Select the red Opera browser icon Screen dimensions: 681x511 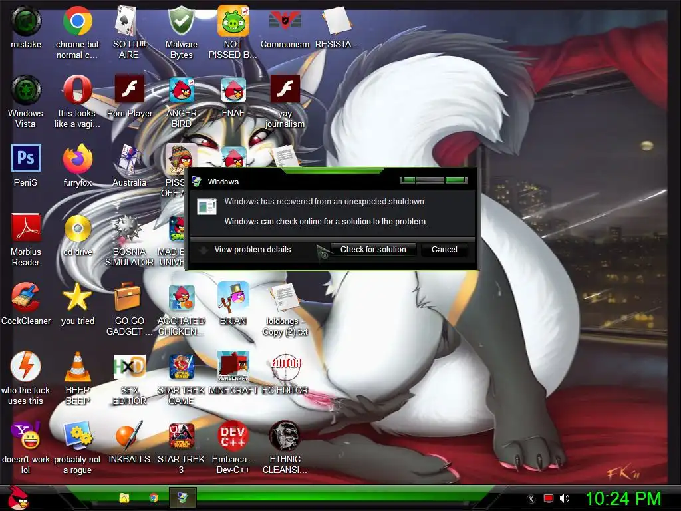[x=77, y=90]
